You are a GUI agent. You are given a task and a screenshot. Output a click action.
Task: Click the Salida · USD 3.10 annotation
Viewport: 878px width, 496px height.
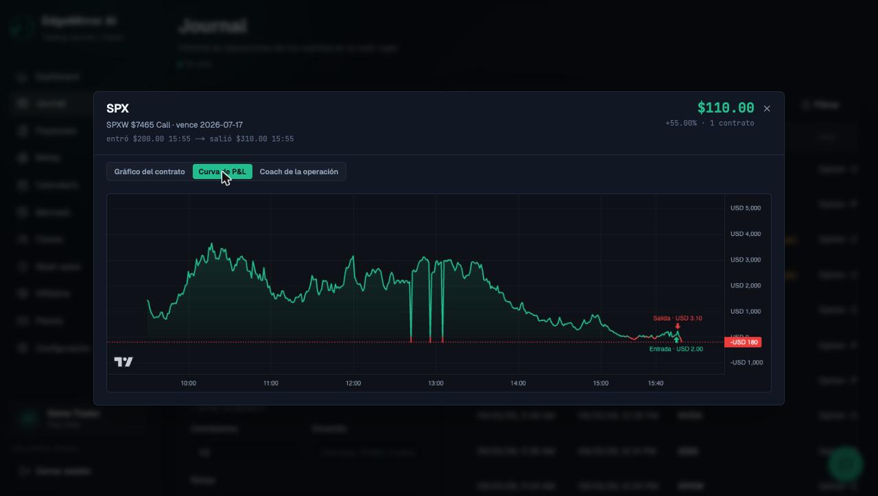click(x=678, y=318)
